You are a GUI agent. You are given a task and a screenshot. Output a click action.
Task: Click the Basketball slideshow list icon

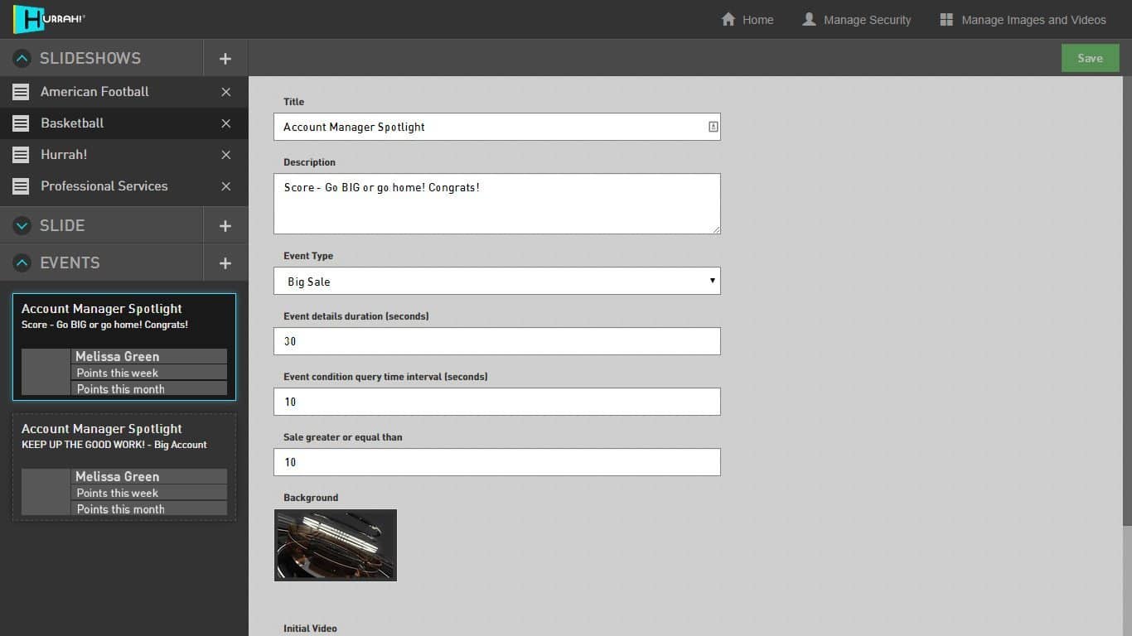pyautogui.click(x=20, y=123)
